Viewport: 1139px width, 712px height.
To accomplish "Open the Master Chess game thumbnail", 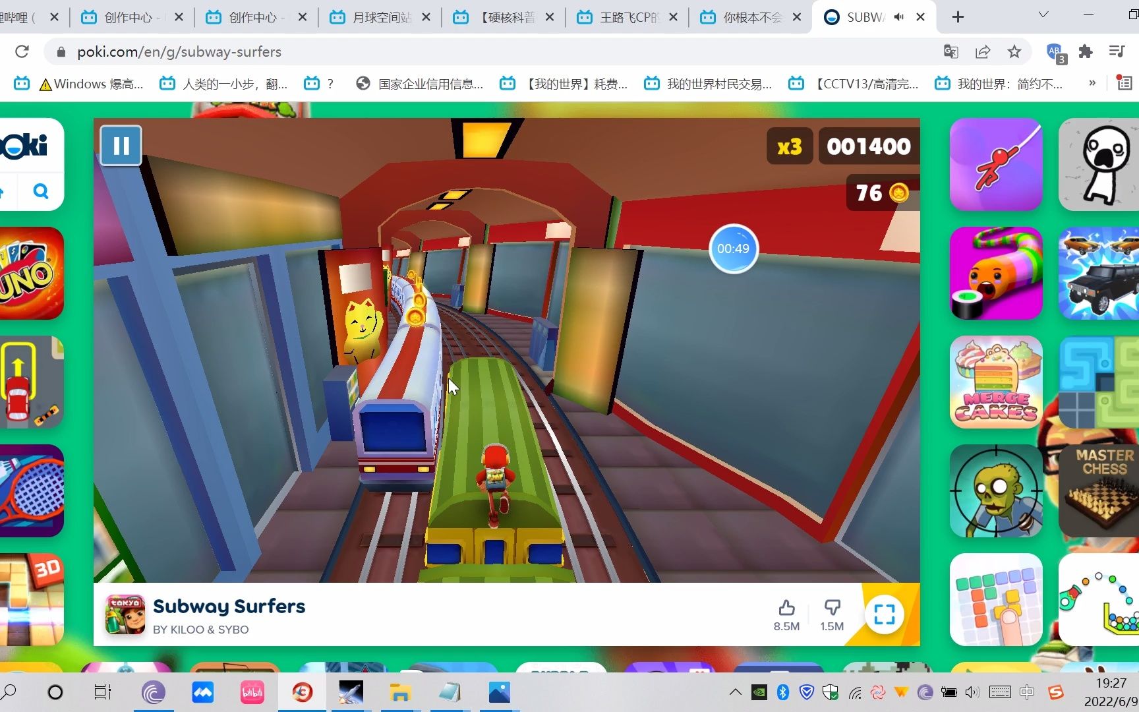I will pos(1099,490).
